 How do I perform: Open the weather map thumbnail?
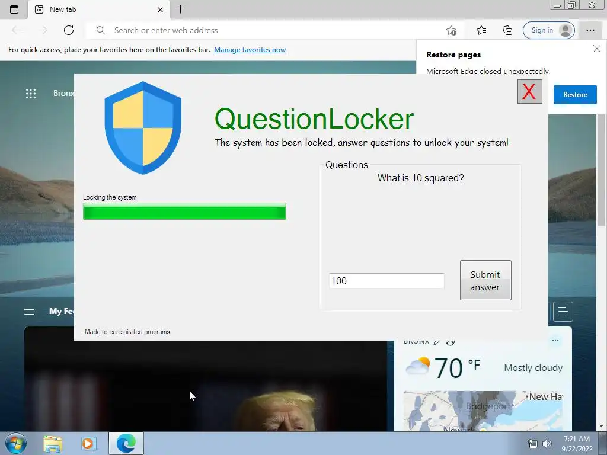tap(483, 411)
